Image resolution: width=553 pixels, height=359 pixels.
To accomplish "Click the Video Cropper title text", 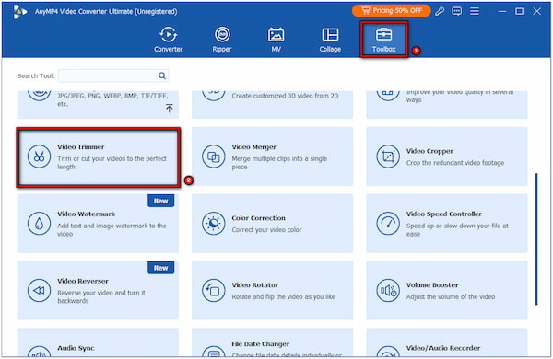I will tap(429, 151).
